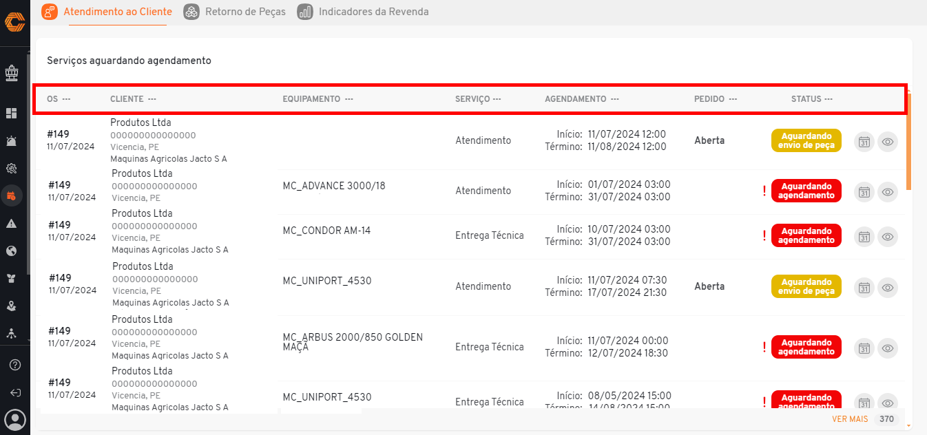Screen dimensions: 927x435
Task: Open the control tower sidebar icon
Action: (x=12, y=72)
